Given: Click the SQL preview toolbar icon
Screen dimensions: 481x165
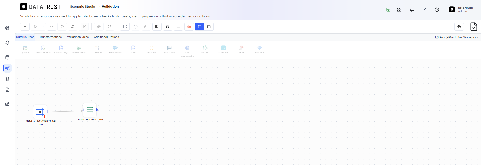Looking at the screenshot, I should coord(73,27).
